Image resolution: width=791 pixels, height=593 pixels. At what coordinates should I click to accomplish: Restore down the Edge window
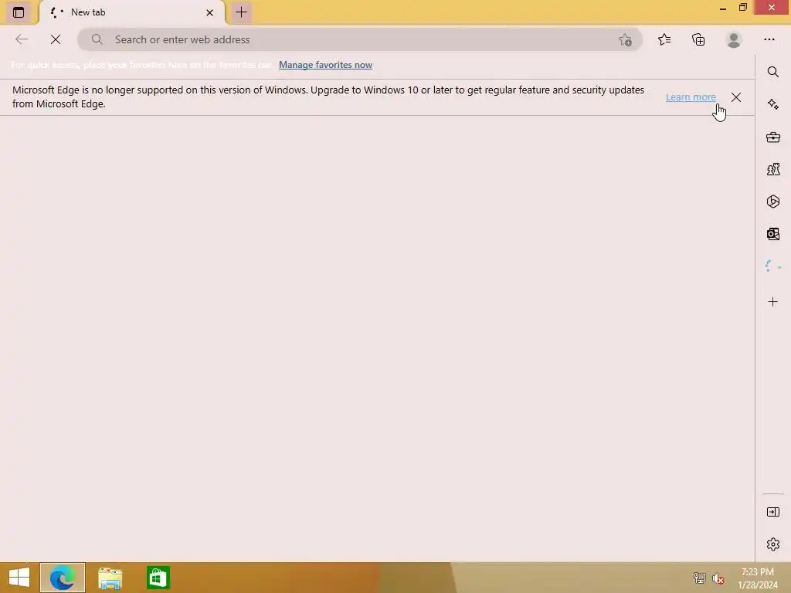click(x=742, y=7)
